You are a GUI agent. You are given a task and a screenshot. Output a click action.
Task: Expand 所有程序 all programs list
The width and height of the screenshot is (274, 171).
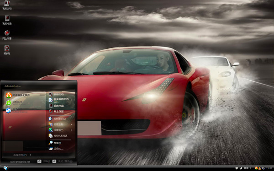point(22,155)
